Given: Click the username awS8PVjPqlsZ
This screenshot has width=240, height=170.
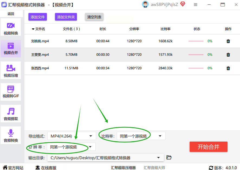Looking at the screenshot, I should (164, 4).
